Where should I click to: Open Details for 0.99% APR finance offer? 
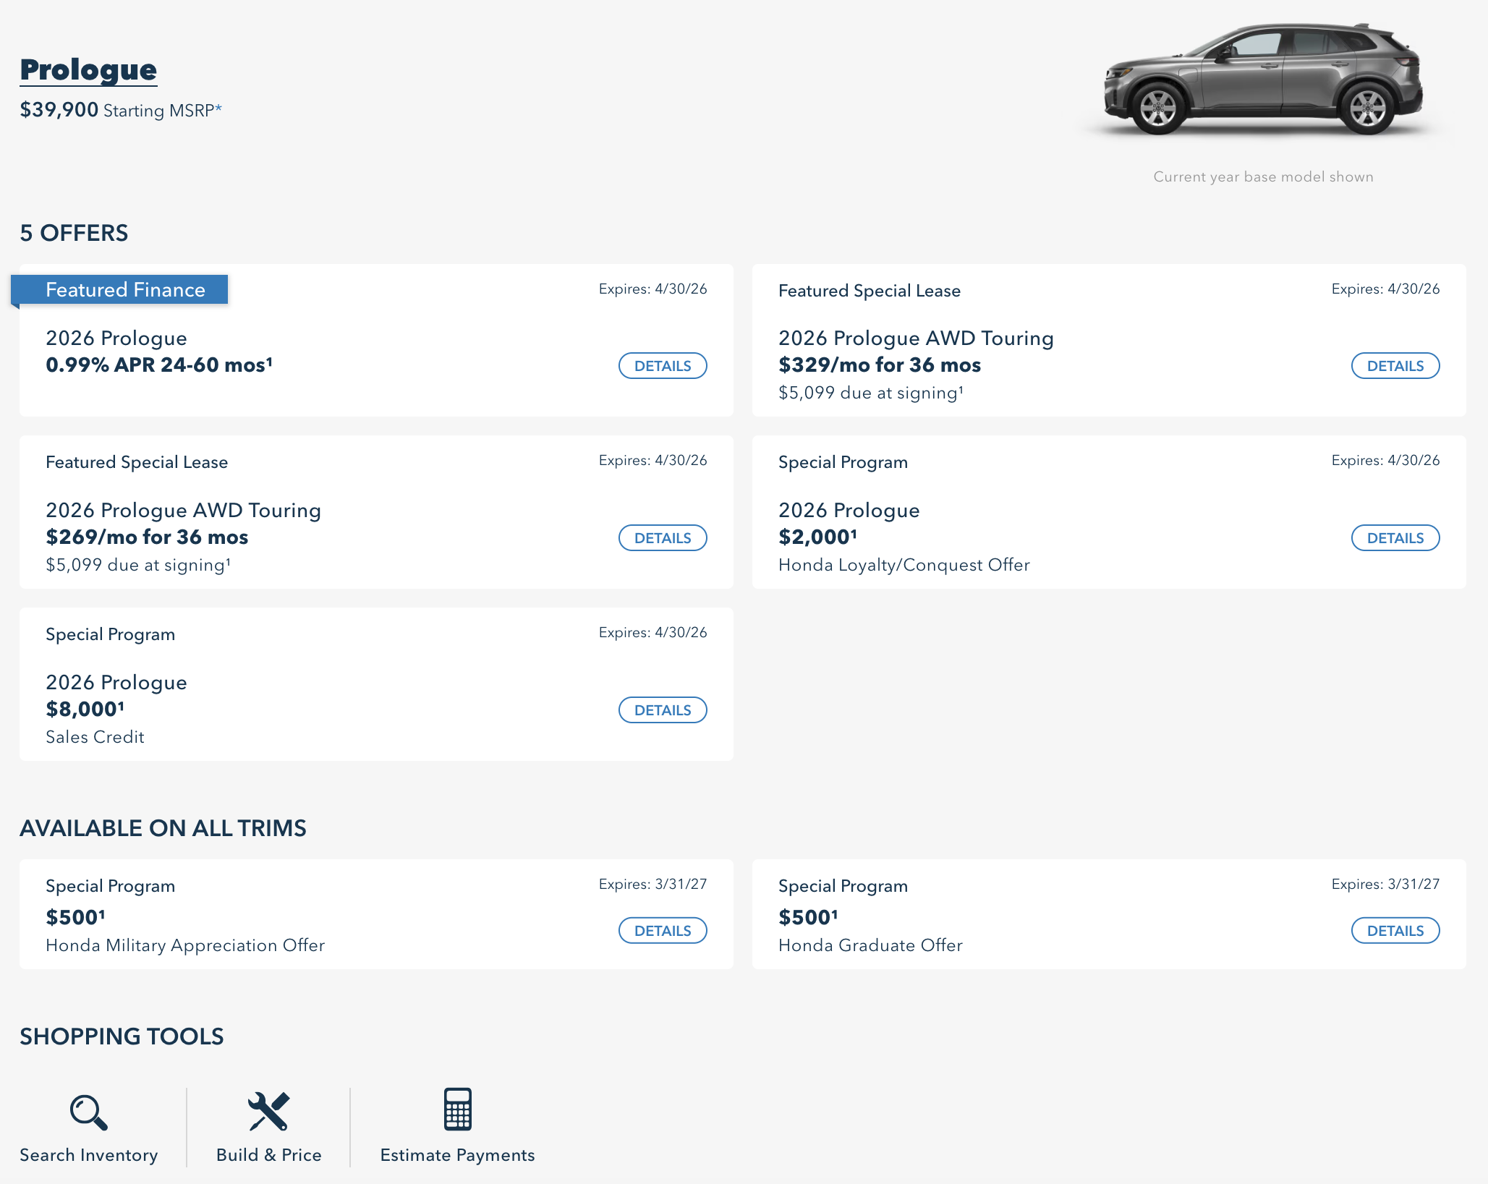[662, 366]
